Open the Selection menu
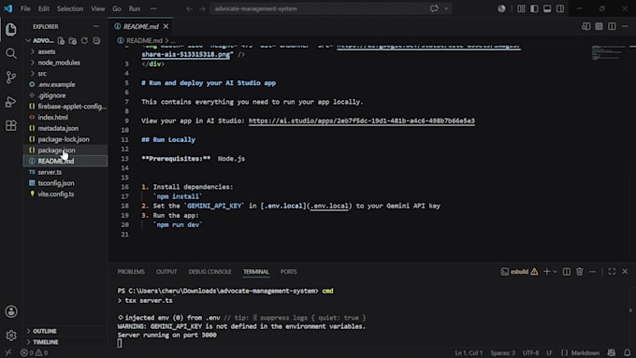The image size is (636, 358). click(70, 8)
